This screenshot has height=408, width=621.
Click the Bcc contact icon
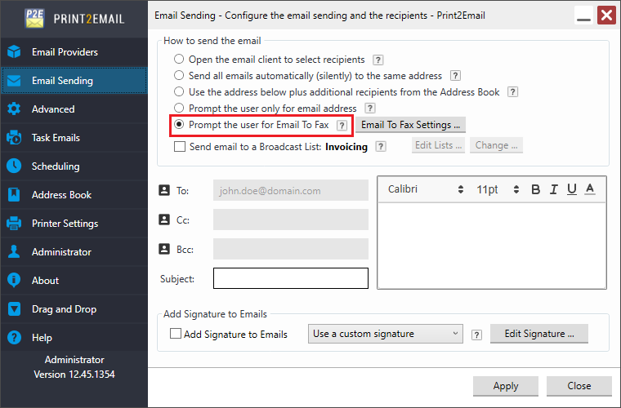click(x=163, y=248)
